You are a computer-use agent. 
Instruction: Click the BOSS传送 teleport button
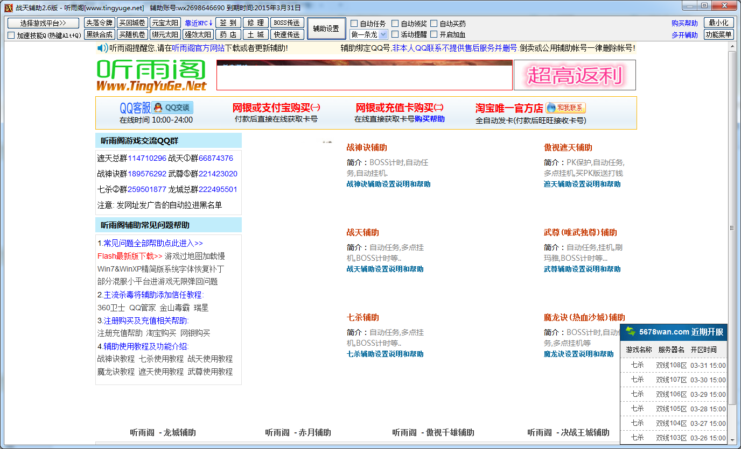[286, 23]
